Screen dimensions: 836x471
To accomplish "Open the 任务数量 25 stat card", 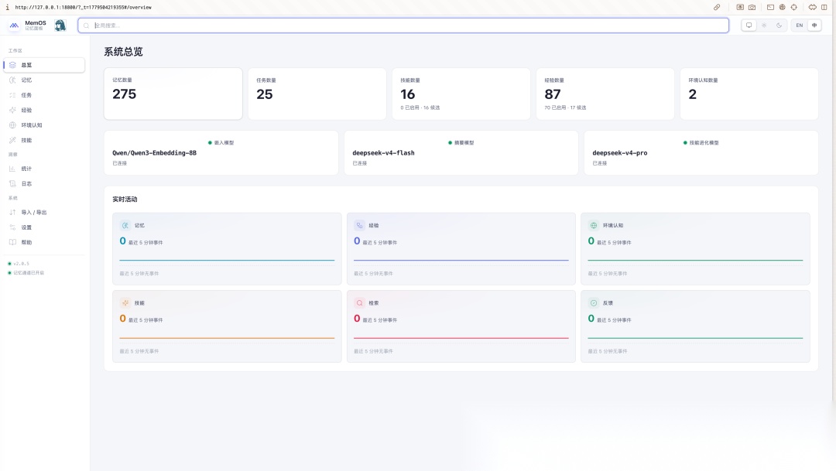I will click(x=317, y=94).
